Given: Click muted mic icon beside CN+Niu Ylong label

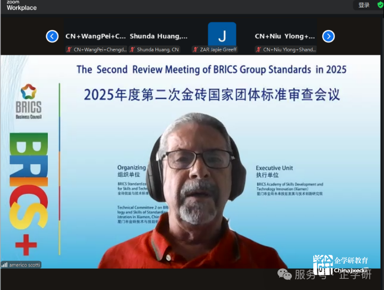Looking at the screenshot, I should click(x=258, y=49).
